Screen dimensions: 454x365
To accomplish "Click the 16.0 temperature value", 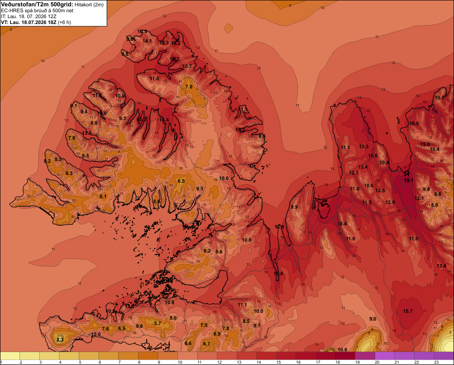I will click(x=414, y=123).
